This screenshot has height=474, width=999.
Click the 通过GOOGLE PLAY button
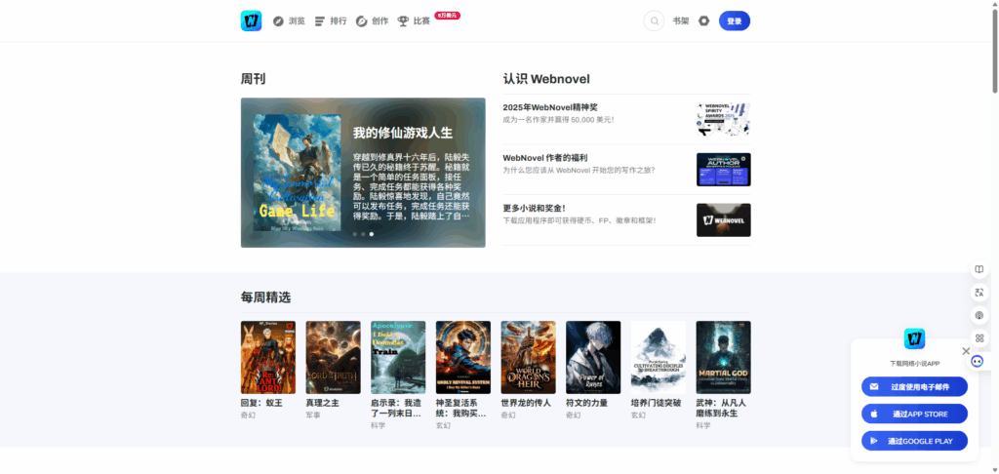pos(914,441)
